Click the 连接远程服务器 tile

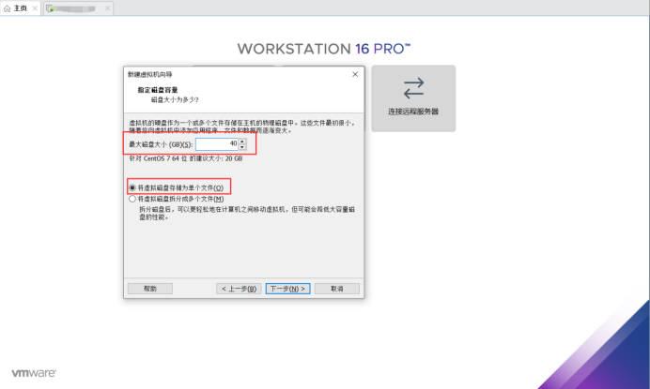point(413,98)
